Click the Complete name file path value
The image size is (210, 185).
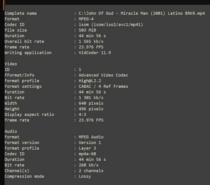[142, 13]
